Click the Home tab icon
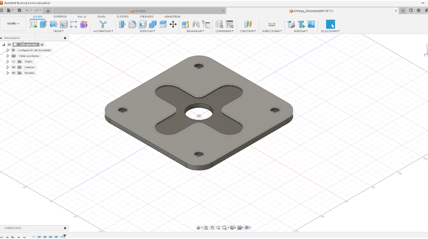The image size is (428, 239). (x=48, y=11)
